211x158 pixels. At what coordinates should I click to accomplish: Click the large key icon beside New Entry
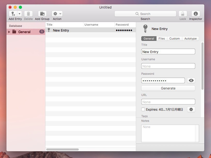(x=145, y=28)
